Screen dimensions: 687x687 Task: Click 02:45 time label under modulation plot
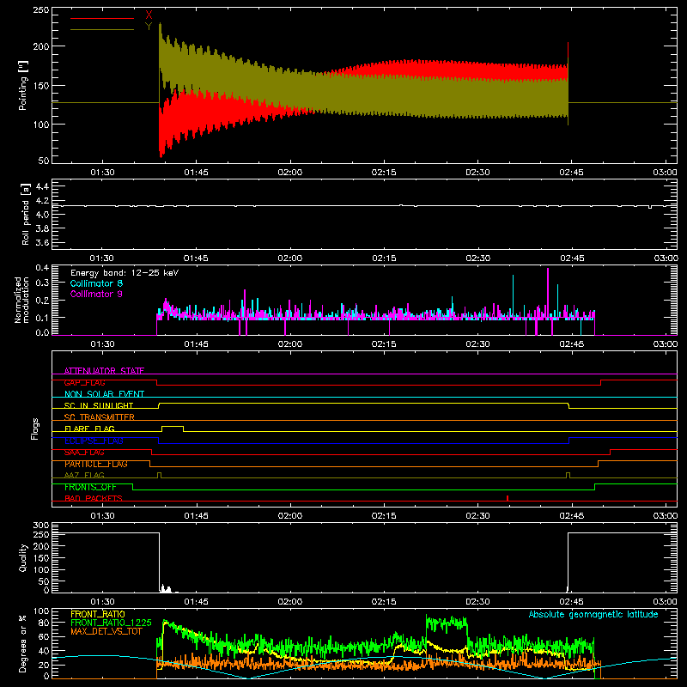click(x=572, y=344)
